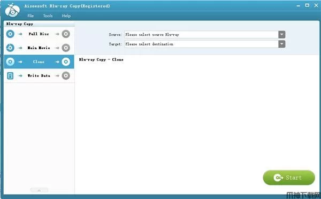The width and height of the screenshot is (321, 199).
Task: Select the Main Movie copy mode
Action: 39,48
